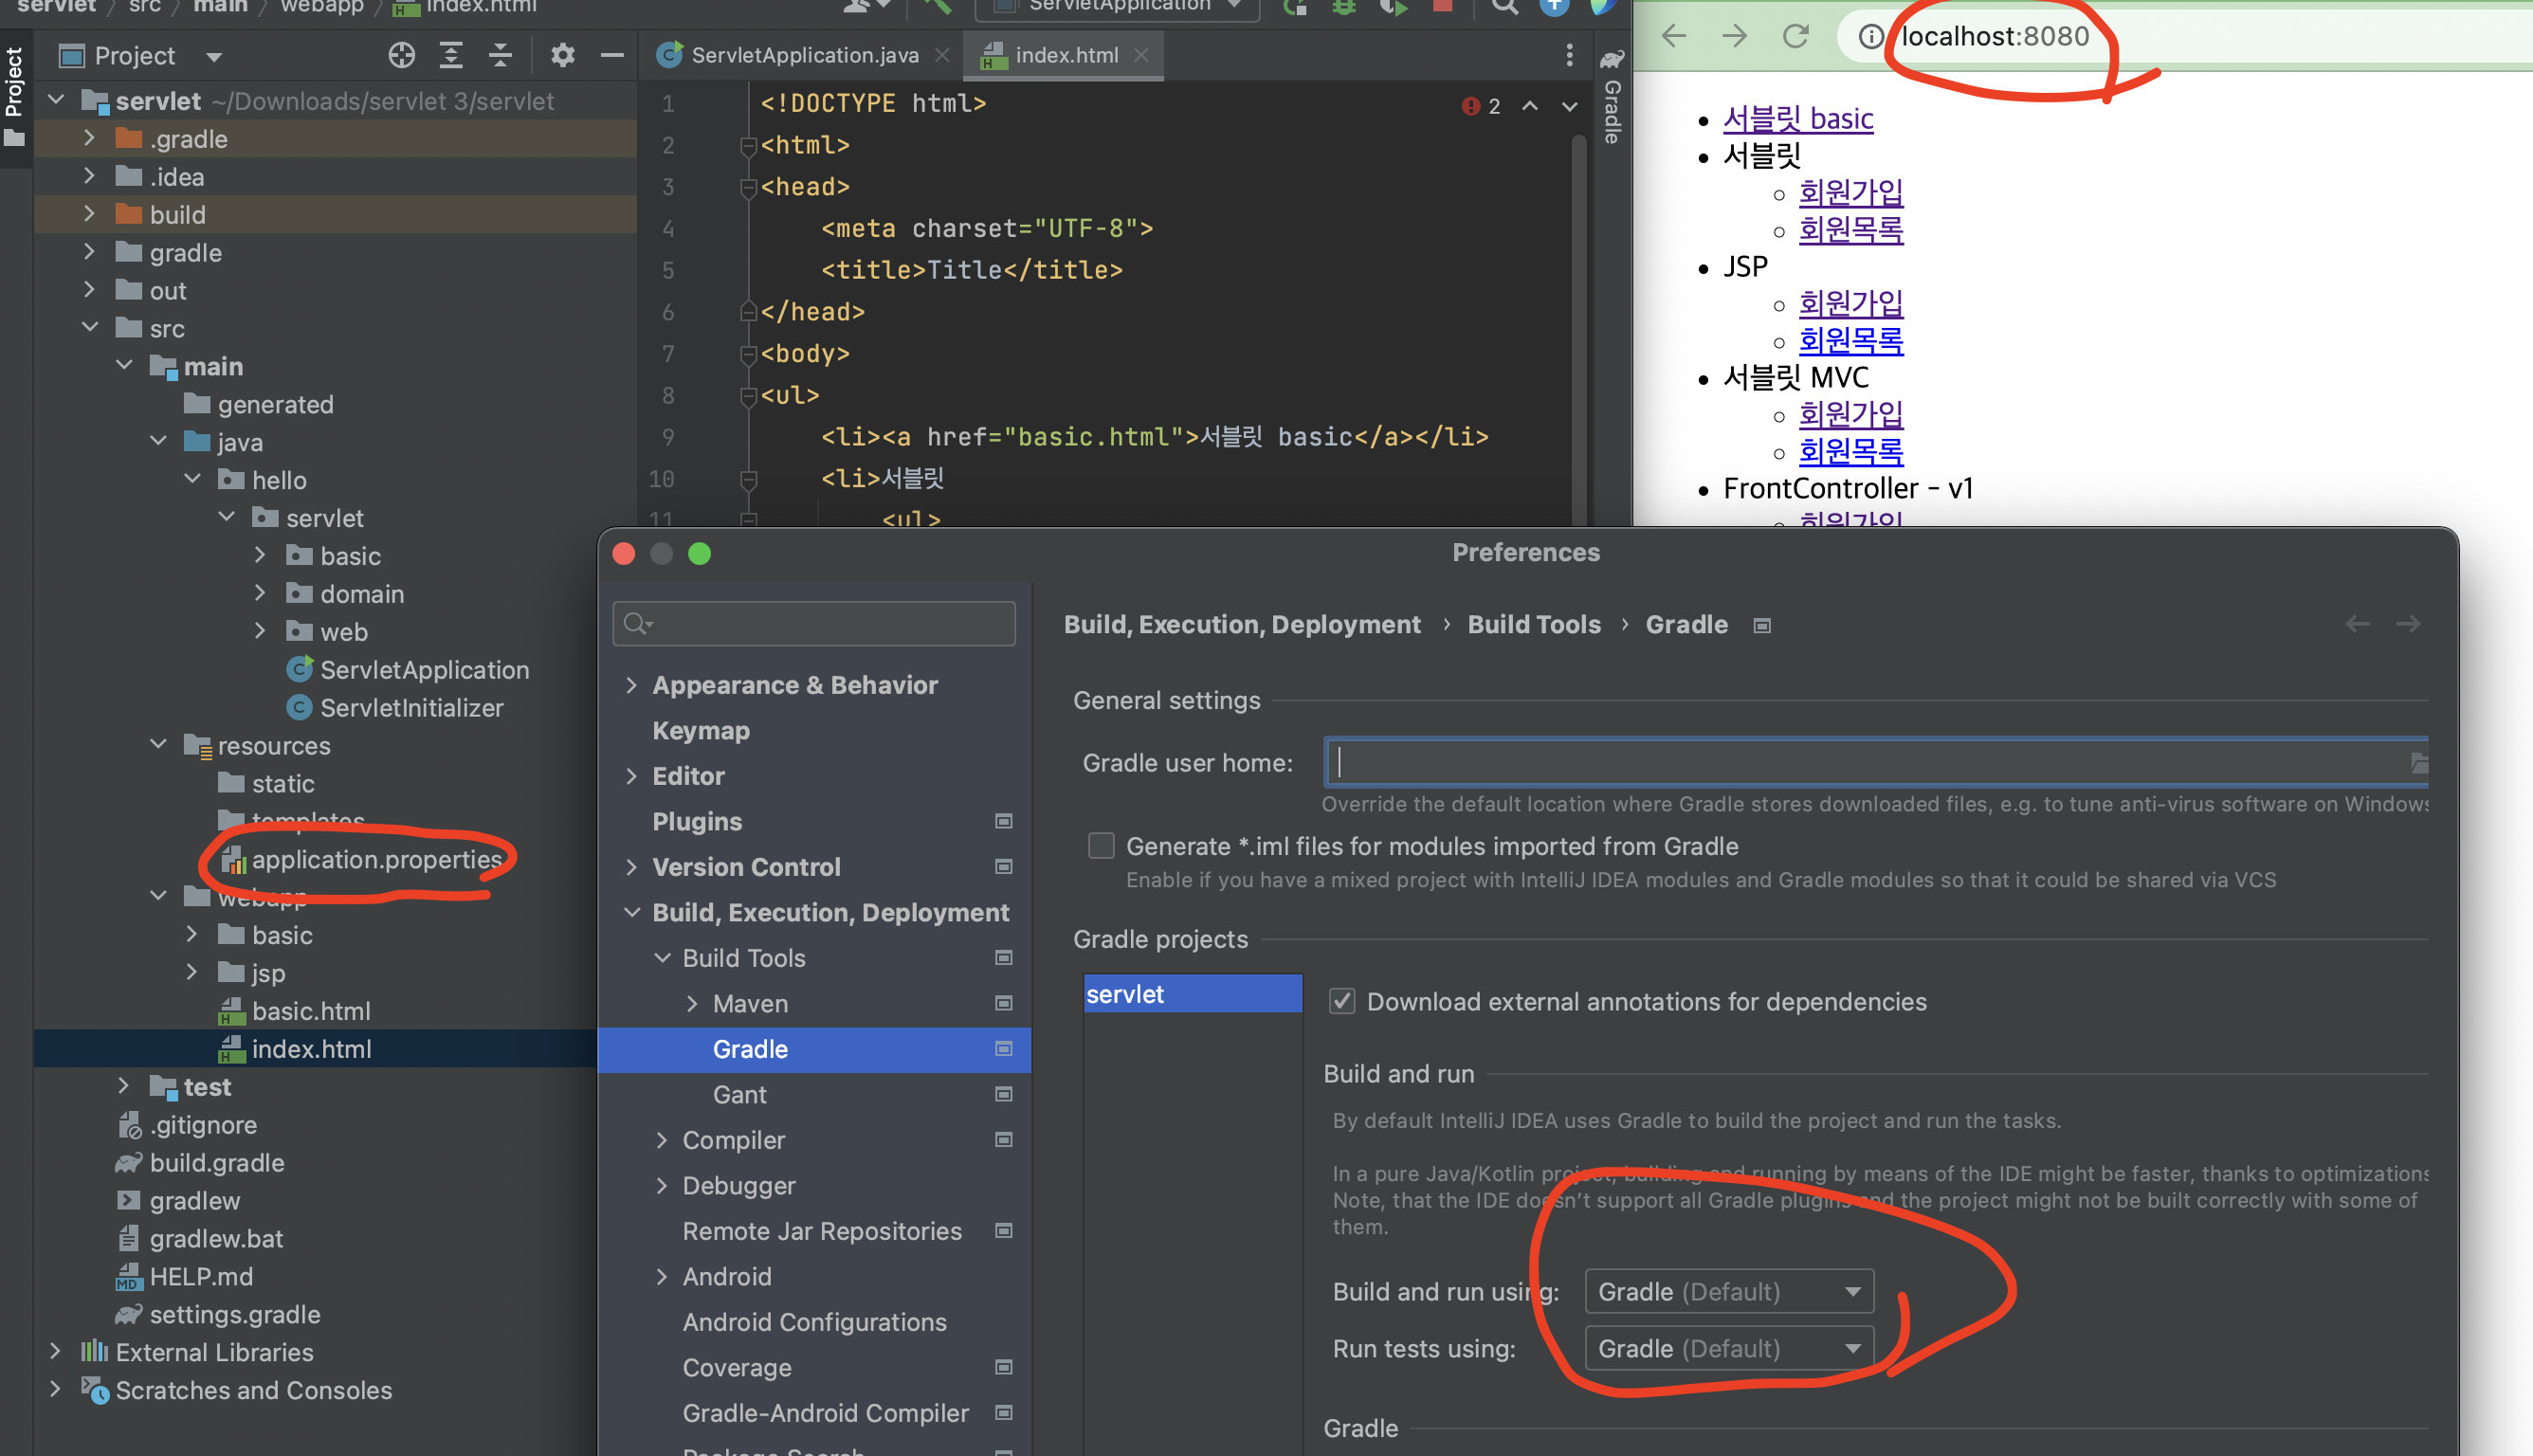Close the ServletApplication.java tab
This screenshot has width=2533, height=1456.
point(941,56)
